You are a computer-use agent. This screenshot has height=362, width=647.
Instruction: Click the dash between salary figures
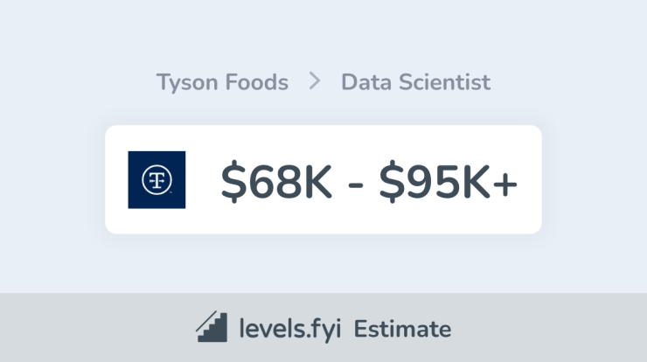pos(356,184)
